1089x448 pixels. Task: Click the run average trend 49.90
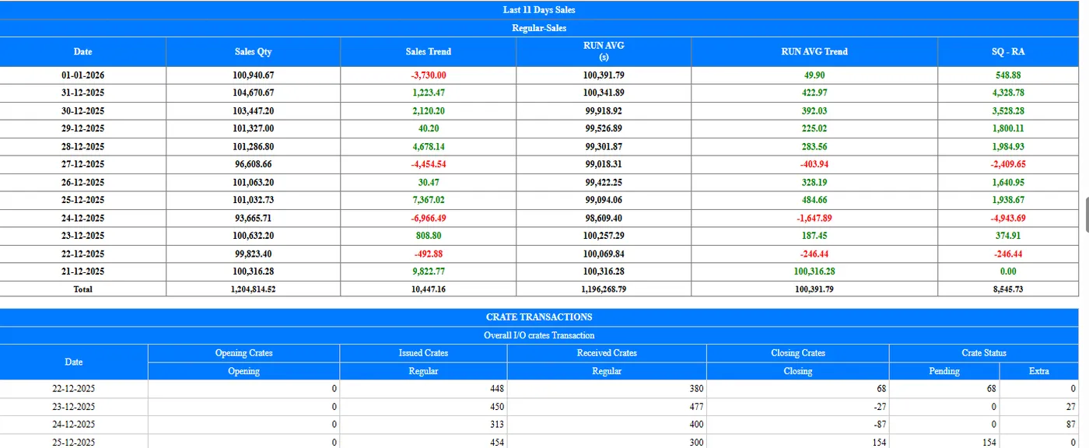pyautogui.click(x=814, y=75)
